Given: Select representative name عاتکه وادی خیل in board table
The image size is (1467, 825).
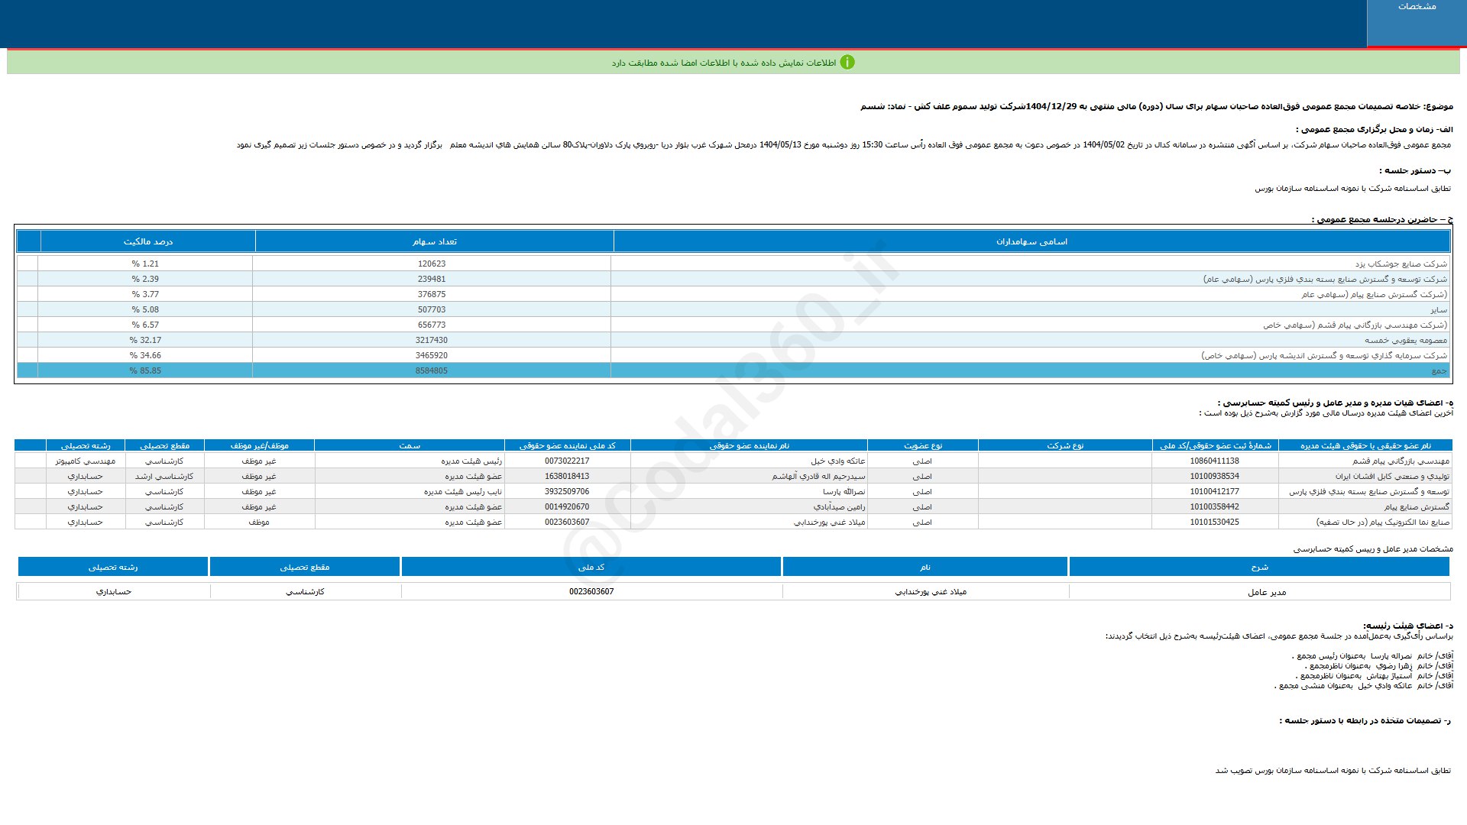Looking at the screenshot, I should 837,461.
